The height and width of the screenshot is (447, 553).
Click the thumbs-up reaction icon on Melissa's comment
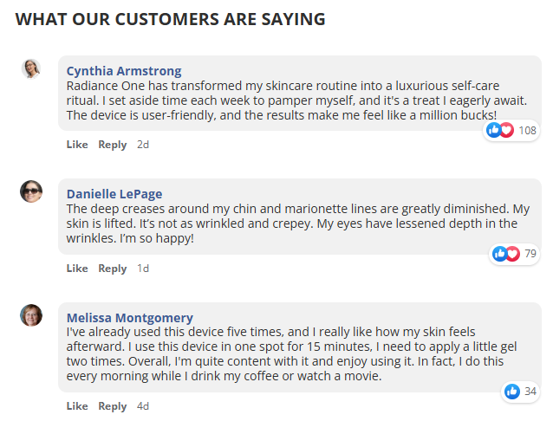click(512, 392)
